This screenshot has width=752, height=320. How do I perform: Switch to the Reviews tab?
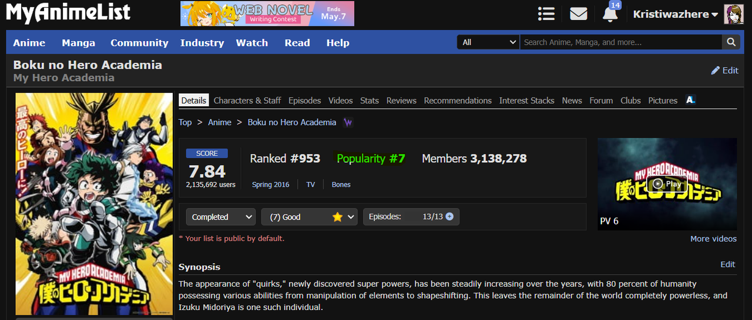pyautogui.click(x=401, y=100)
